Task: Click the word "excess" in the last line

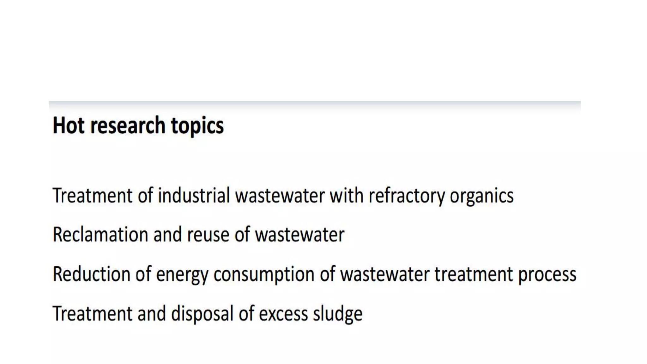Action: 283,315
